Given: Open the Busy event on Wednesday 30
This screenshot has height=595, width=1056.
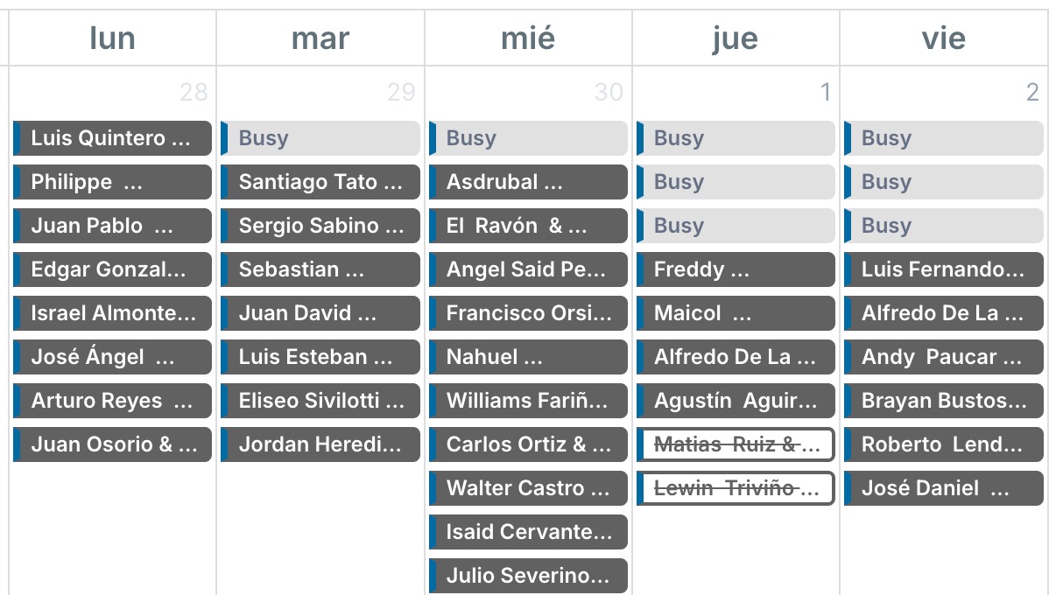Looking at the screenshot, I should coord(528,138).
